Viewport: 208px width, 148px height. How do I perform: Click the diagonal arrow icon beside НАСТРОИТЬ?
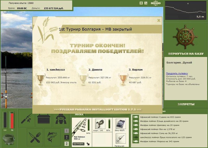tap(88, 144)
